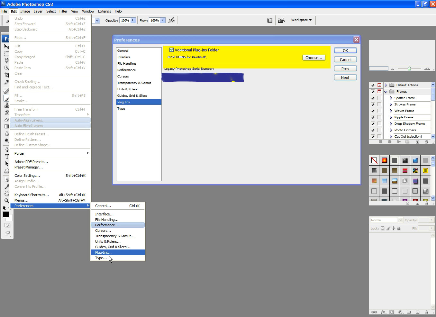
Task: Open the Workspace dropdown
Action: pyautogui.click(x=302, y=20)
